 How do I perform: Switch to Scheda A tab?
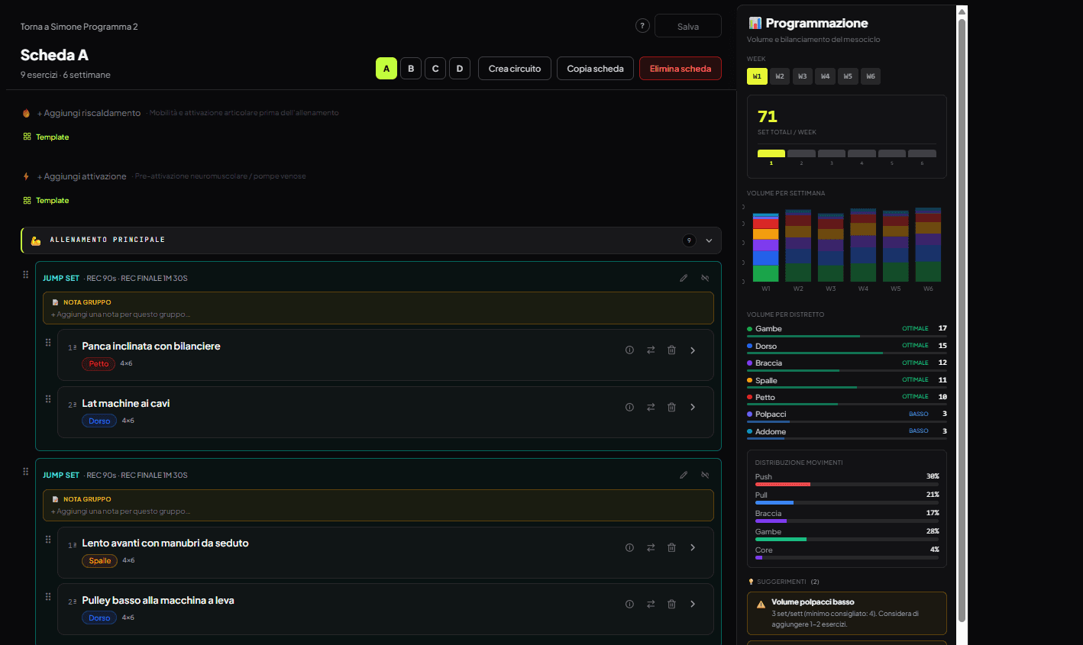point(386,69)
